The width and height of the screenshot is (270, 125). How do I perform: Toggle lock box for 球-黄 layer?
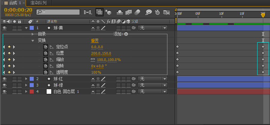pos(20,28)
